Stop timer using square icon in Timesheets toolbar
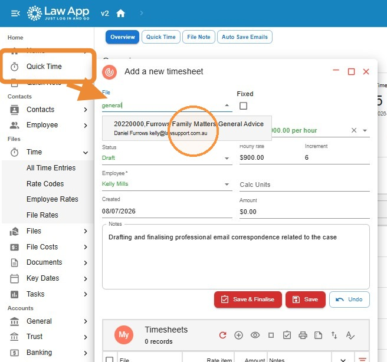 pos(271,335)
